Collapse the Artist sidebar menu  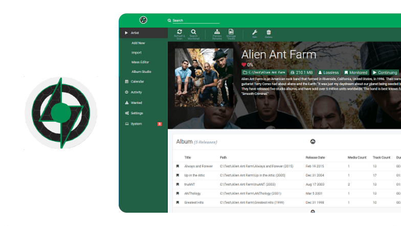[x=126, y=33]
